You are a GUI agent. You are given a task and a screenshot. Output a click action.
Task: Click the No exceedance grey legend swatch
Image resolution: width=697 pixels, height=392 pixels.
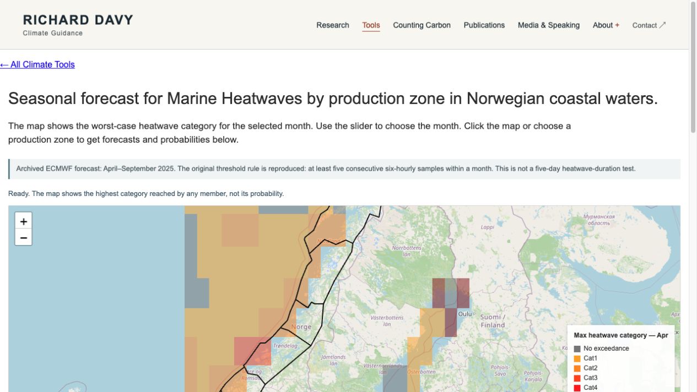point(577,349)
